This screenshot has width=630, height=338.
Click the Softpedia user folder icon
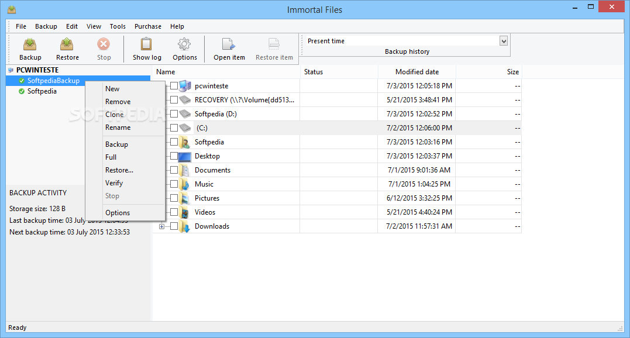[x=185, y=142]
